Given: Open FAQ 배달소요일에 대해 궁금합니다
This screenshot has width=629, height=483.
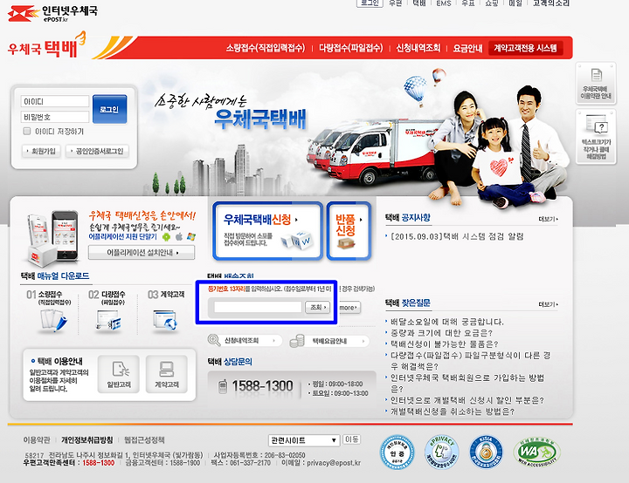Looking at the screenshot, I should click(447, 322).
